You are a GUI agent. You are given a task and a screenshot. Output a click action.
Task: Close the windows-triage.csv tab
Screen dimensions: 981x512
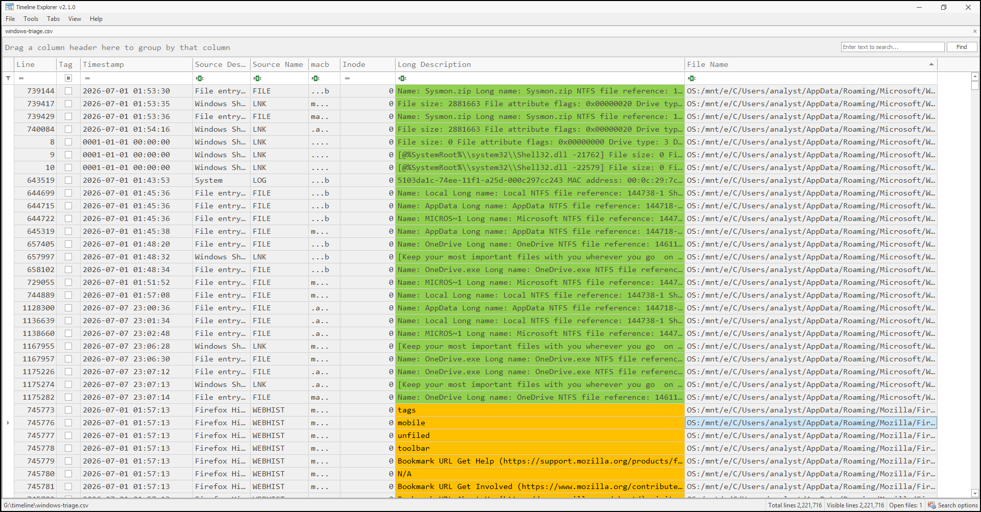pyautogui.click(x=974, y=31)
